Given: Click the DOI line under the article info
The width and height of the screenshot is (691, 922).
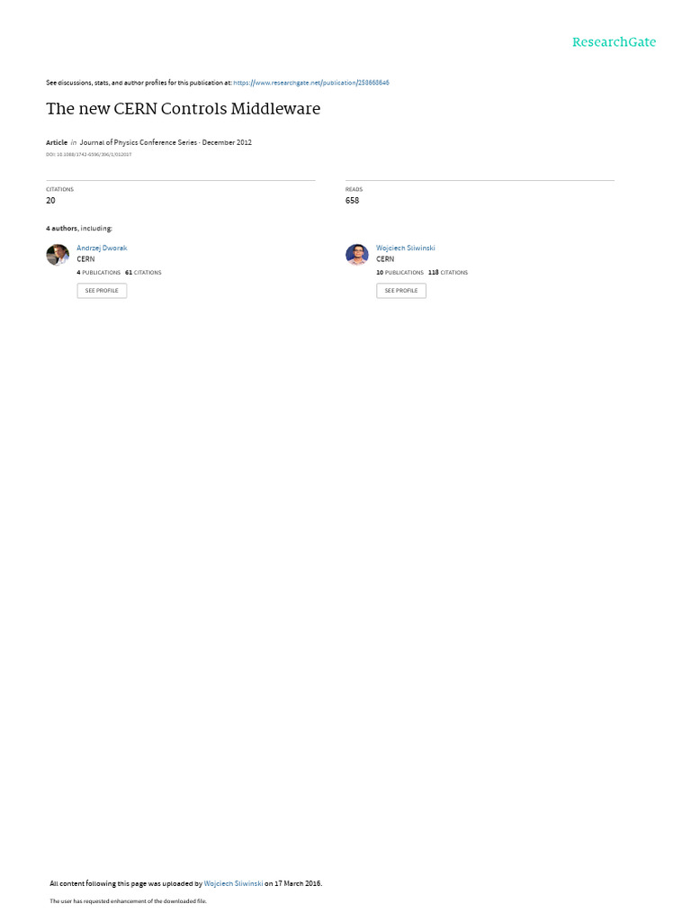Looking at the screenshot, I should tap(89, 155).
